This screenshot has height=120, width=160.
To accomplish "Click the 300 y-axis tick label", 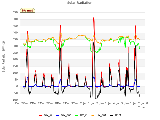I will tap(15, 46).
